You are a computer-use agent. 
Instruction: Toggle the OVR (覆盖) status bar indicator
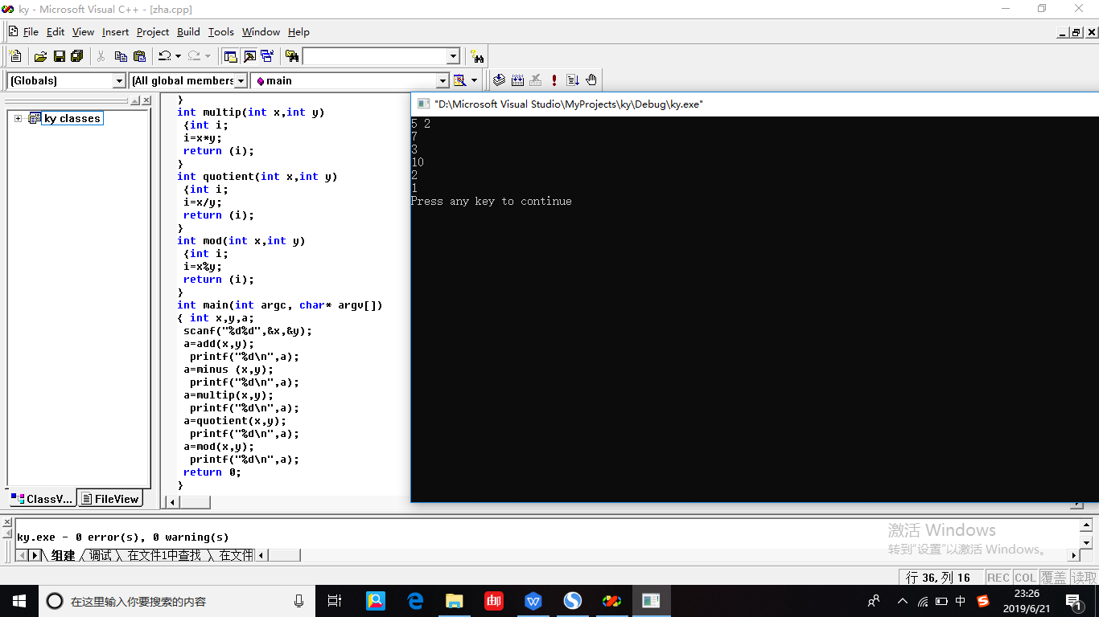(1053, 578)
